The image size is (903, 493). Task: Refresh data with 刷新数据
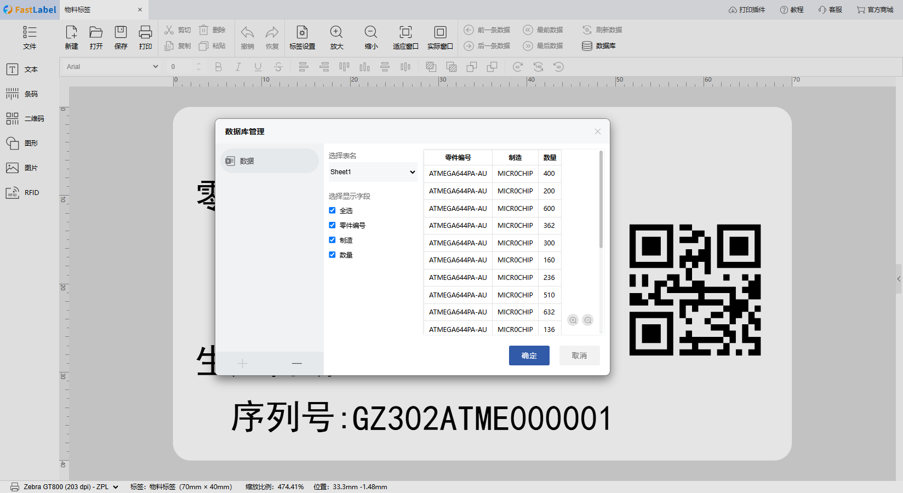click(602, 30)
